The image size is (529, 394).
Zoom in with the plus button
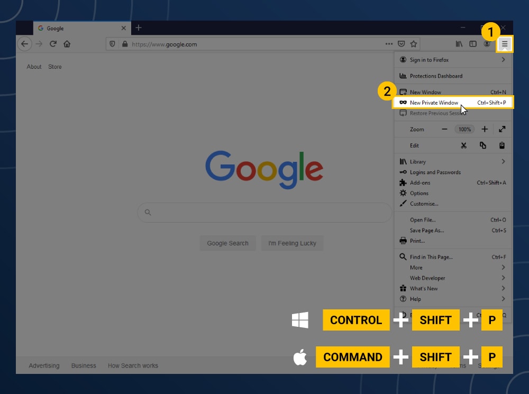click(485, 129)
